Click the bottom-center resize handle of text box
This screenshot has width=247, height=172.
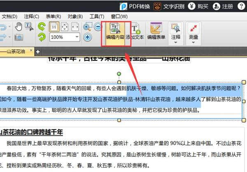coord(119,120)
